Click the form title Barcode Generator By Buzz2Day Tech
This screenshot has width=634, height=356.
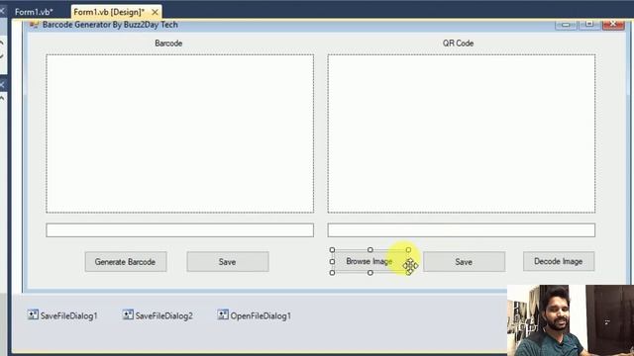coord(110,25)
